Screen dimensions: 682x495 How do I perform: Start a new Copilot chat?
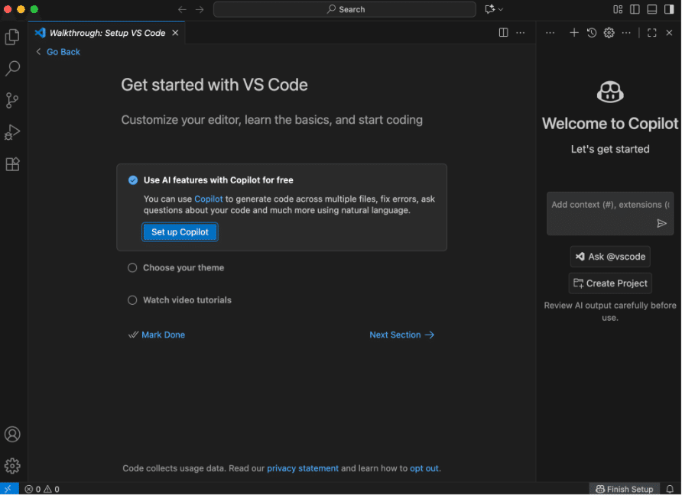tap(574, 33)
